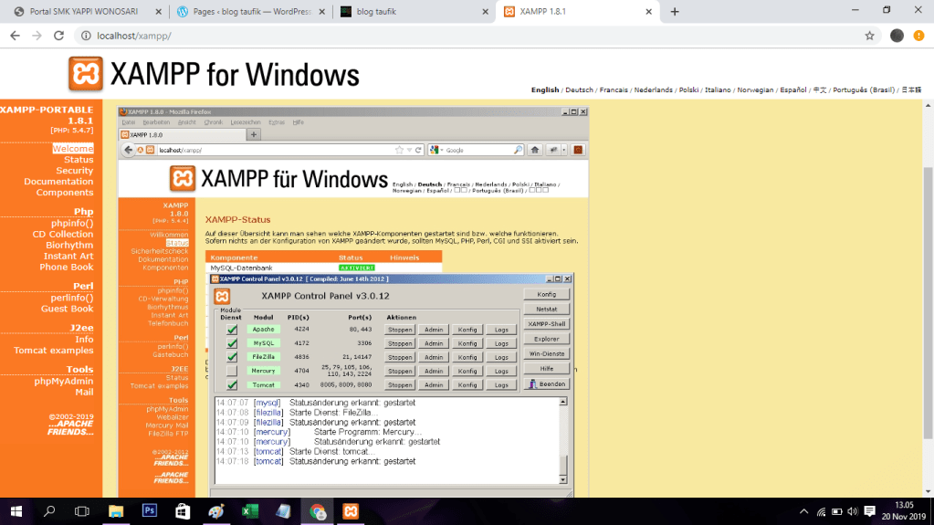This screenshot has width=934, height=525.
Task: Show hidden system tray icons
Action: pyautogui.click(x=803, y=511)
